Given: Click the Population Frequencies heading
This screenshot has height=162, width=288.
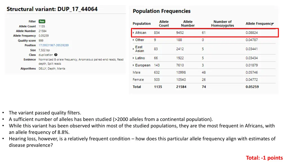Looking at the screenshot, I should (162, 11).
